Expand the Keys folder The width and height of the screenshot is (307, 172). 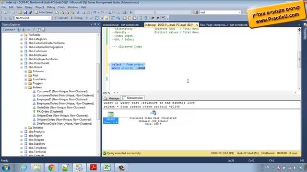[25, 75]
